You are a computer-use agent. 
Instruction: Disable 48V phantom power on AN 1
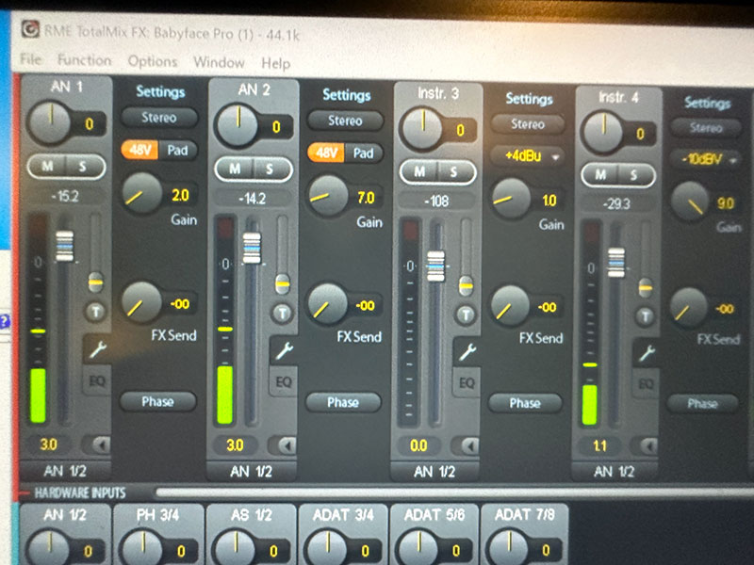pos(139,151)
